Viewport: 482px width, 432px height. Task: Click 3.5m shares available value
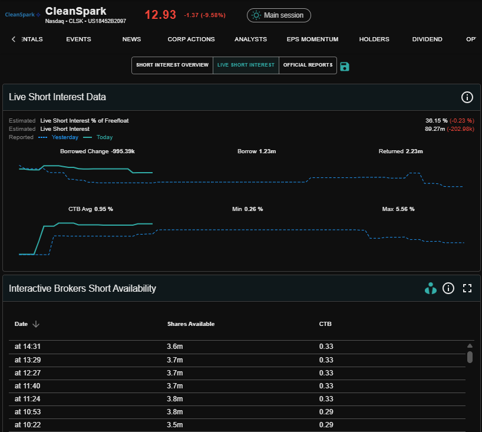(175, 424)
